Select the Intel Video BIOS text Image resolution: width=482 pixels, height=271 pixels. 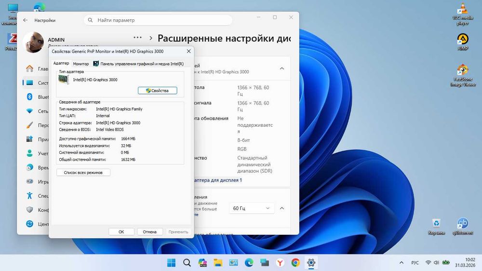pyautogui.click(x=110, y=130)
